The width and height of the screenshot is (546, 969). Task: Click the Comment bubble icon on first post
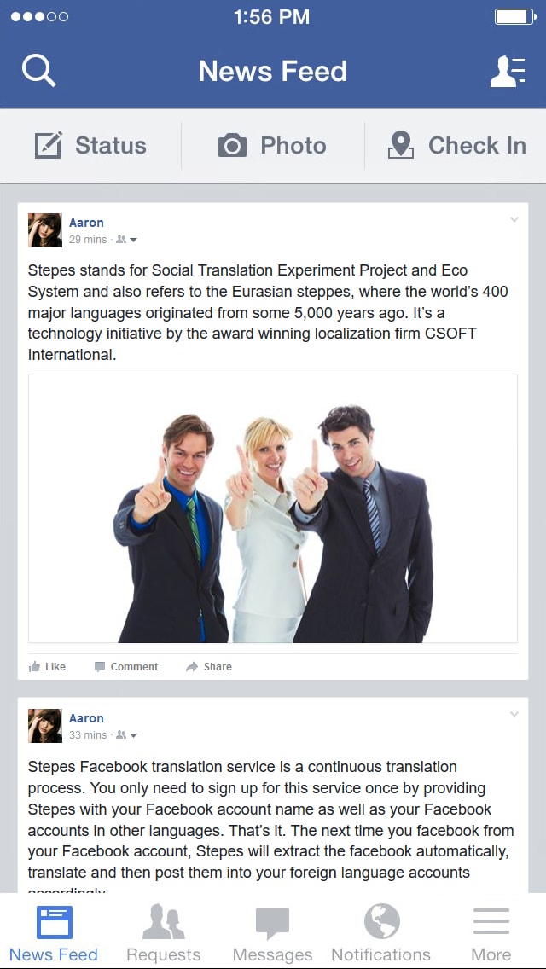click(x=100, y=667)
